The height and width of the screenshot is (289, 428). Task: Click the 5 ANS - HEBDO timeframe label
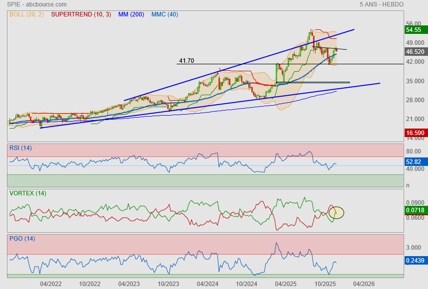click(x=381, y=4)
